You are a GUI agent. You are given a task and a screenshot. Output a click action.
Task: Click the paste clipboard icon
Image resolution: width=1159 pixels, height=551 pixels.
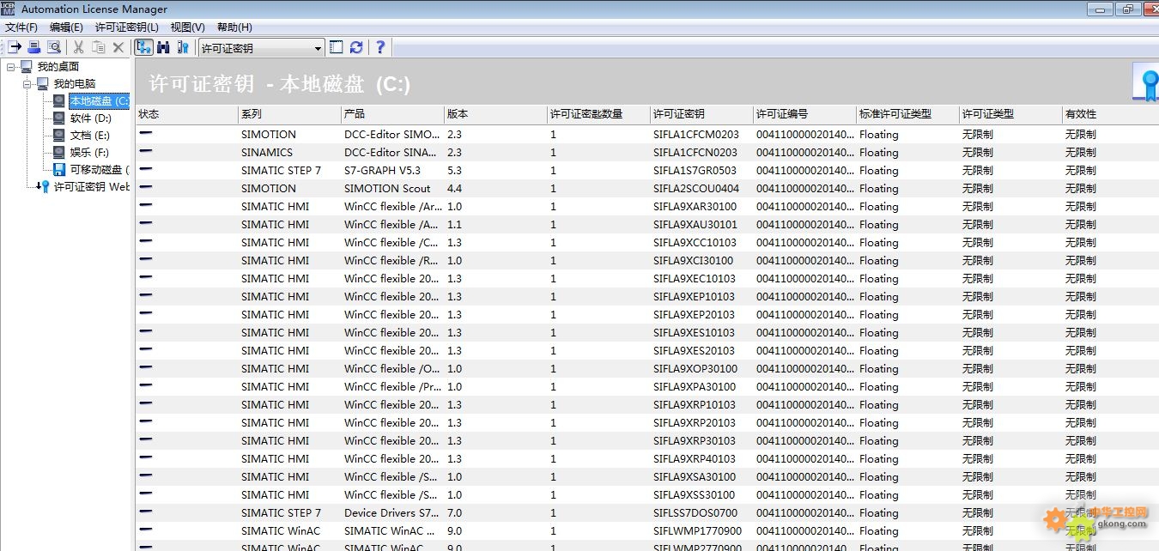point(99,47)
